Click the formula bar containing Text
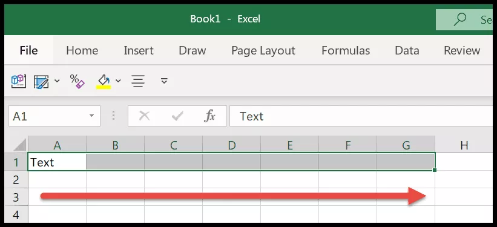The width and height of the screenshot is (497, 227). 361,116
